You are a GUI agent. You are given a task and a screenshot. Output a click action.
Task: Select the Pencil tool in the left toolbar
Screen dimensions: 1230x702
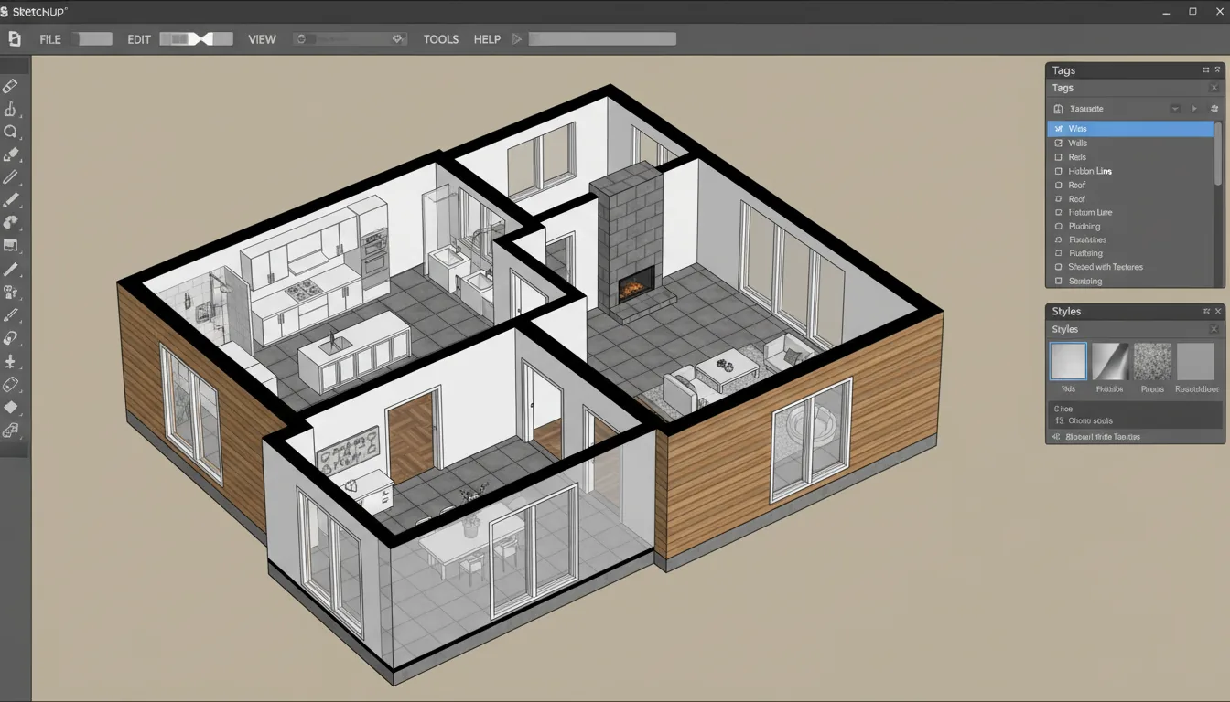[13, 178]
